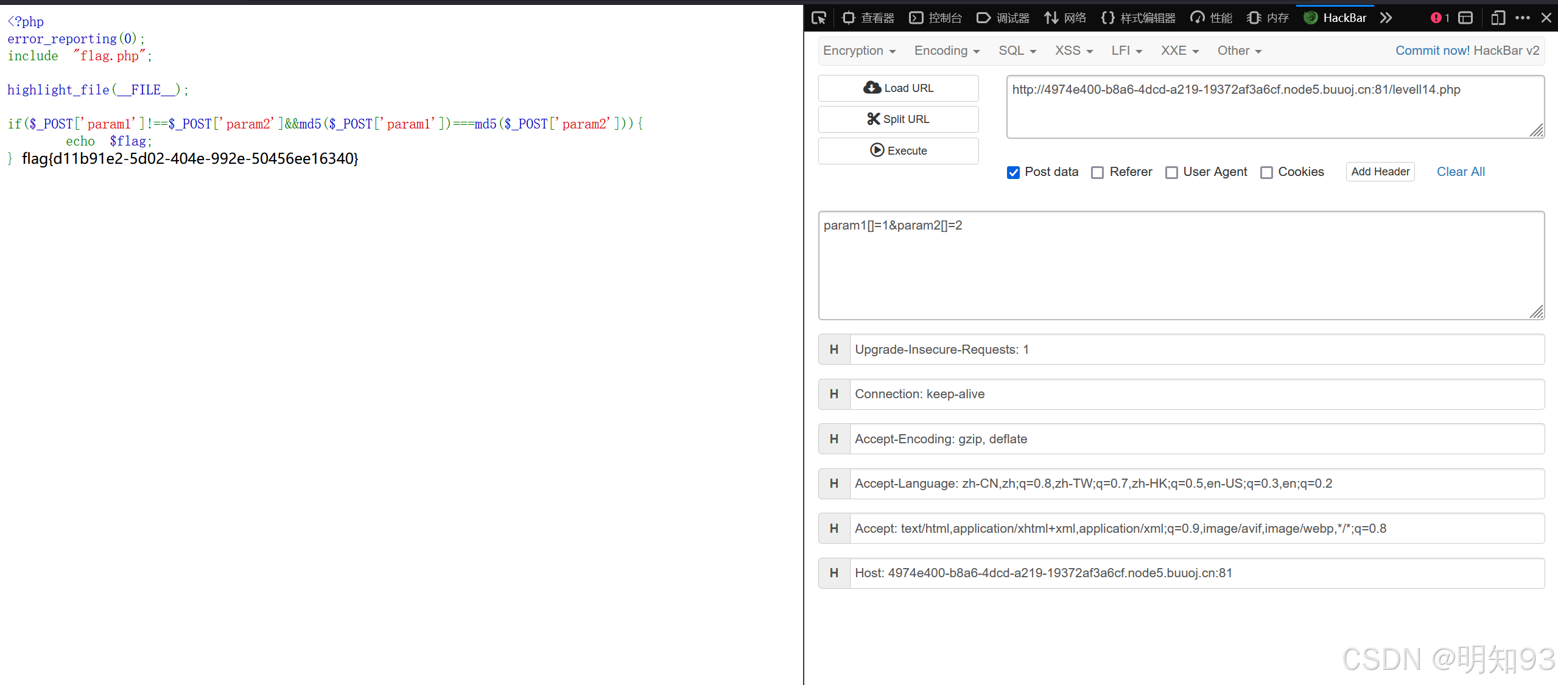
Task: Click the Clear All link
Action: [x=1461, y=172]
